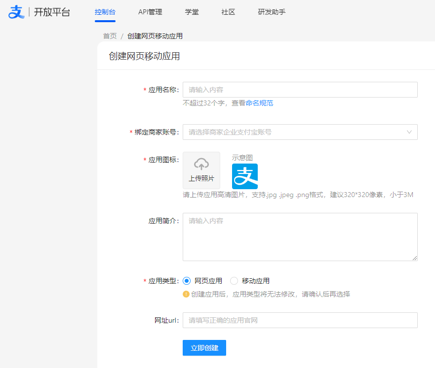Select the 移动应用 radio button

coord(234,281)
